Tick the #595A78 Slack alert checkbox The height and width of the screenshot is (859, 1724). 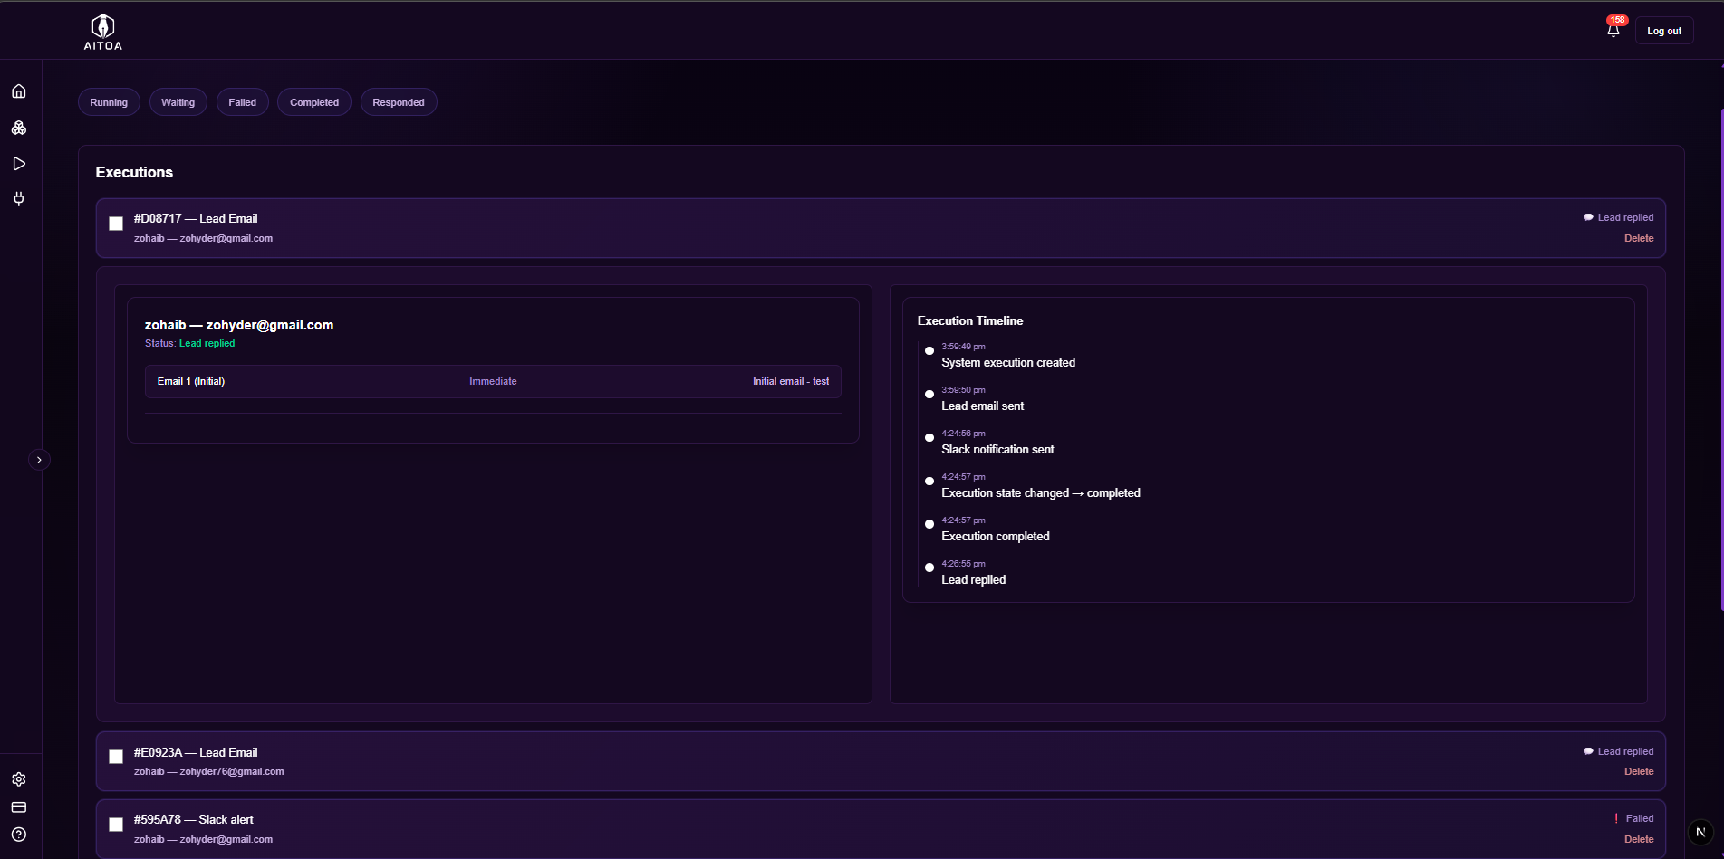pyautogui.click(x=116, y=825)
